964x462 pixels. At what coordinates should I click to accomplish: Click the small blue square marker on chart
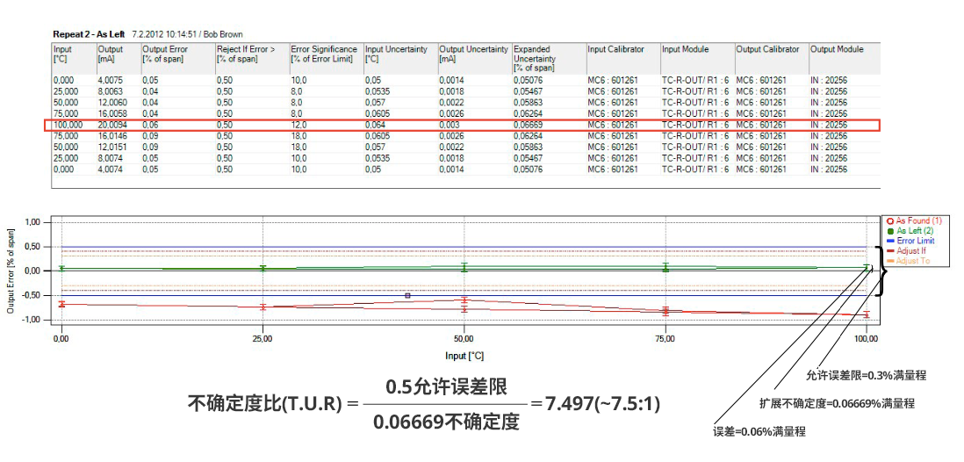[407, 296]
